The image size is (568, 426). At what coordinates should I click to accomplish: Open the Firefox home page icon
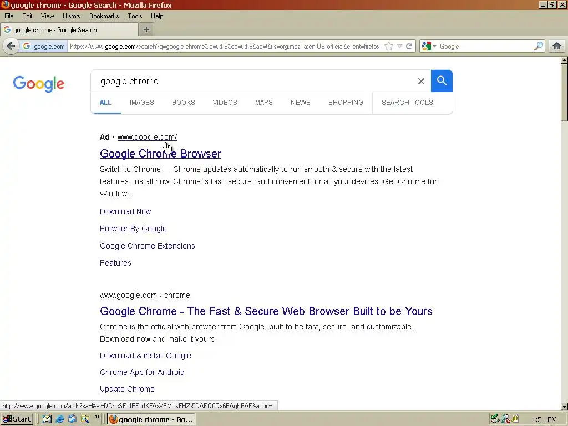pyautogui.click(x=557, y=47)
